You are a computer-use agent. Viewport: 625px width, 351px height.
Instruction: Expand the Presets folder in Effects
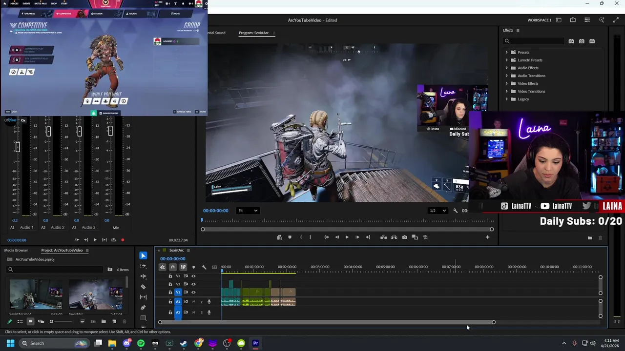[506, 52]
